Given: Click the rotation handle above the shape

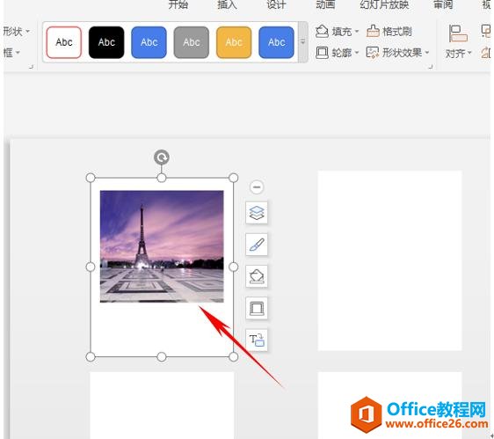Looking at the screenshot, I should 162,157.
